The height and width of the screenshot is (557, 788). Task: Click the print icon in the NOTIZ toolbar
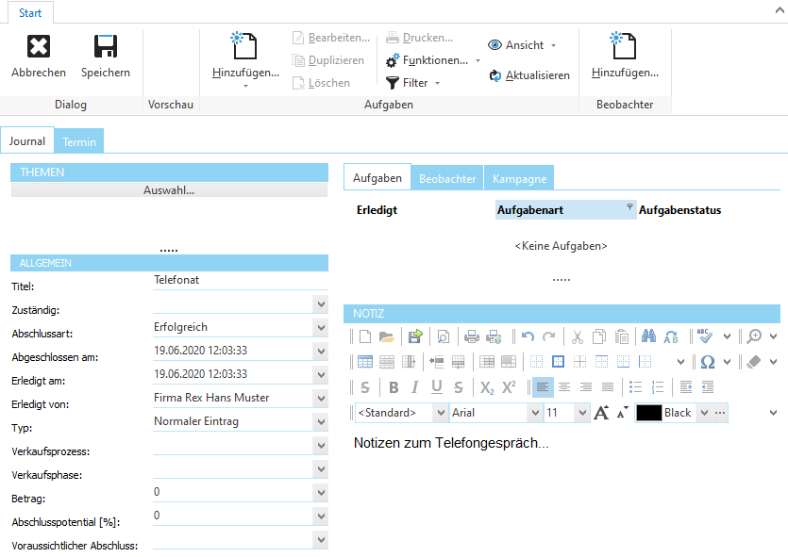click(x=469, y=336)
